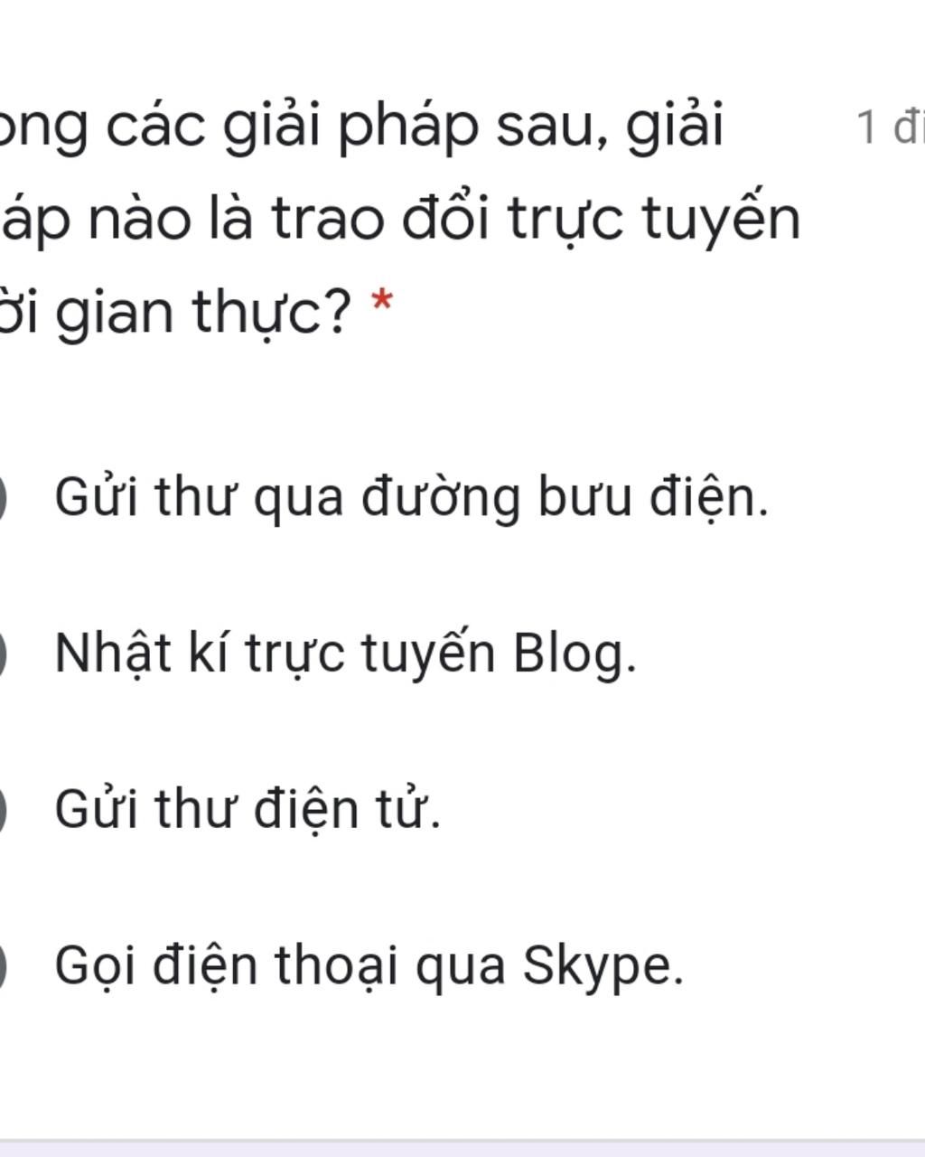The height and width of the screenshot is (1157, 925).
Task: Click the "Gửi thư điện tử." option label
Action: [x=248, y=809]
